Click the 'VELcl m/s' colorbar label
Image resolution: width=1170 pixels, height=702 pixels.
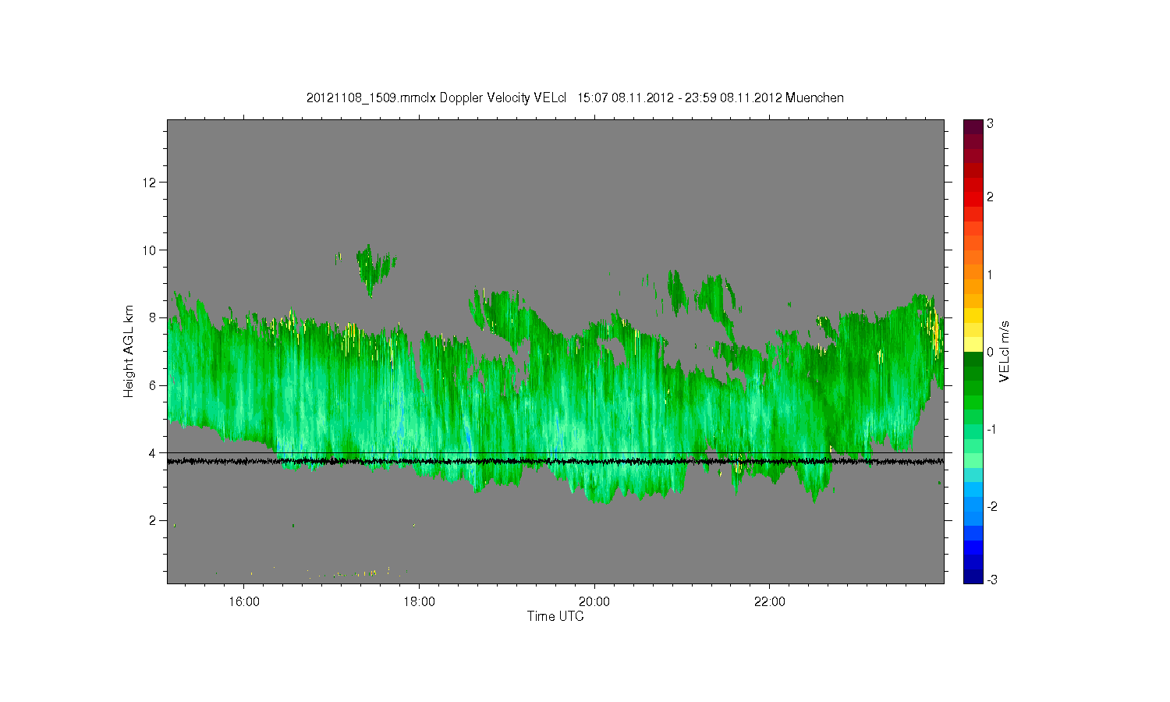1005,351
